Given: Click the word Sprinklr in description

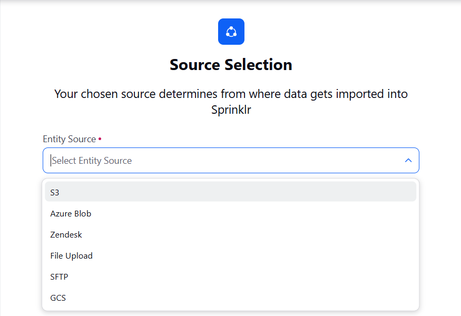Looking at the screenshot, I should 231,110.
